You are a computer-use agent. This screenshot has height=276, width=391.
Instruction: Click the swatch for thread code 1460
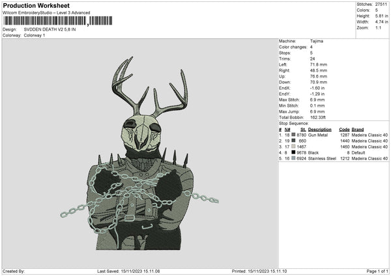pyautogui.click(x=293, y=146)
